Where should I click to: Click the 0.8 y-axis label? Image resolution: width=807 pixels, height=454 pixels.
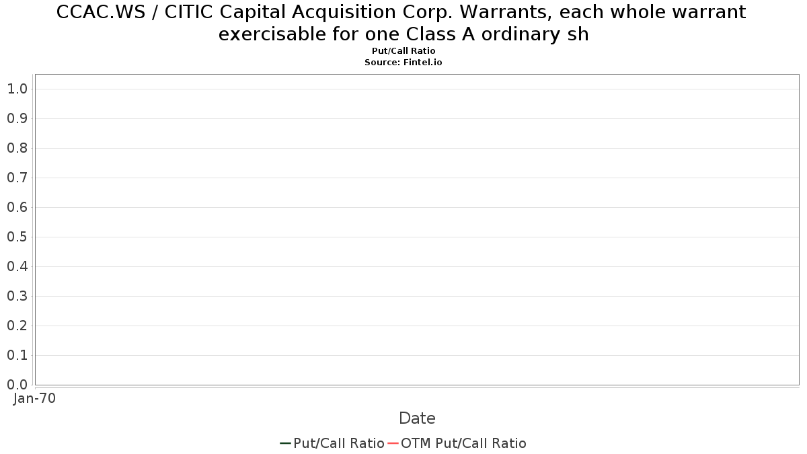click(17, 148)
